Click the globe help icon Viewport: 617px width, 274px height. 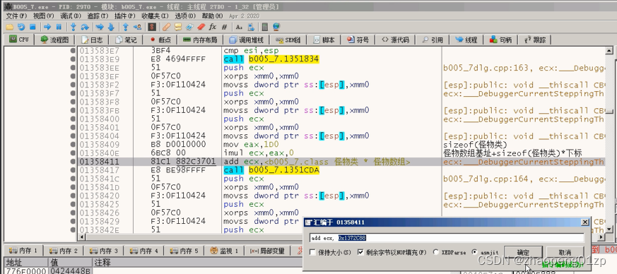click(276, 27)
